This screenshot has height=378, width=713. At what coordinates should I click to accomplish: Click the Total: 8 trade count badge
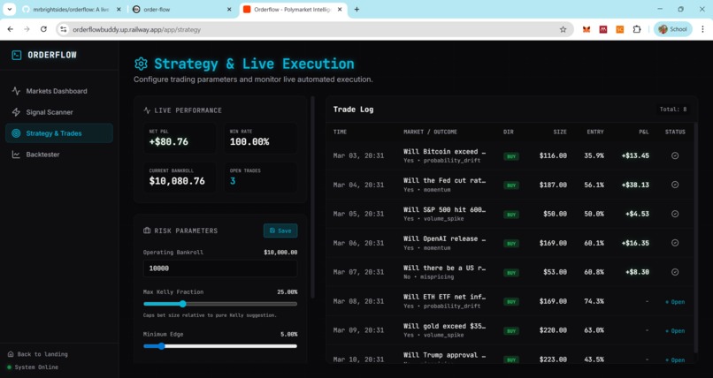click(x=673, y=110)
